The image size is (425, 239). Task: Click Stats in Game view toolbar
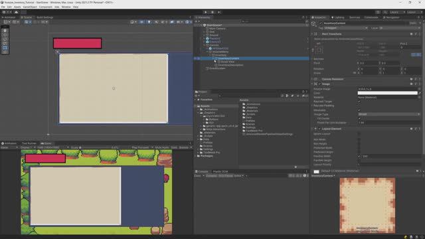point(174,147)
